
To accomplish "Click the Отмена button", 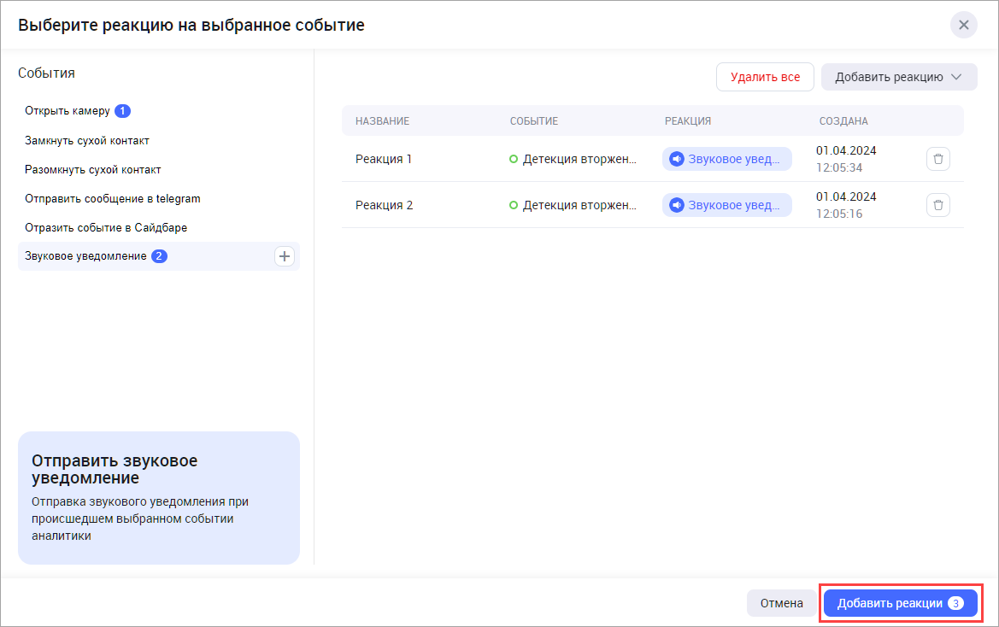I will click(781, 603).
